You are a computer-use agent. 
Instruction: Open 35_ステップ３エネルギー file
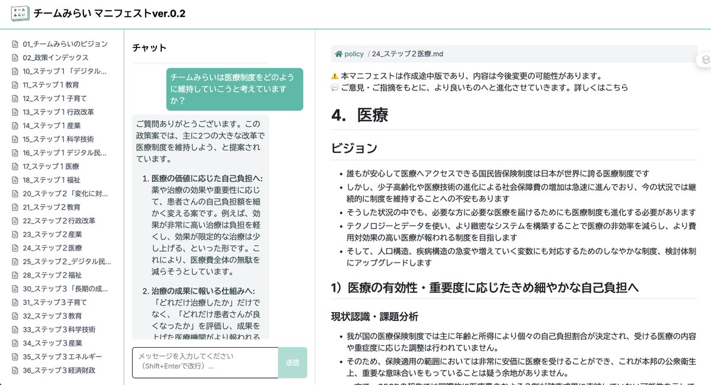[x=62, y=357]
